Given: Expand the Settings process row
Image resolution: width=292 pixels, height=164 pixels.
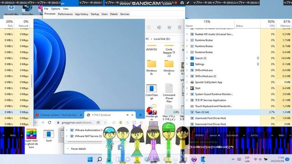Looking at the screenshot, I should click(187, 64).
